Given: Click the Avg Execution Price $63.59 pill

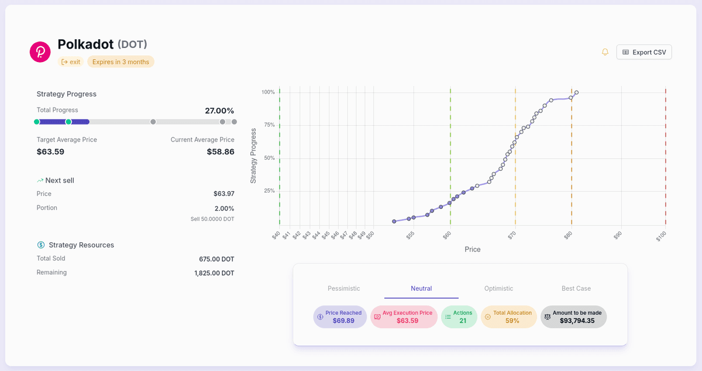Looking at the screenshot, I should click(404, 317).
